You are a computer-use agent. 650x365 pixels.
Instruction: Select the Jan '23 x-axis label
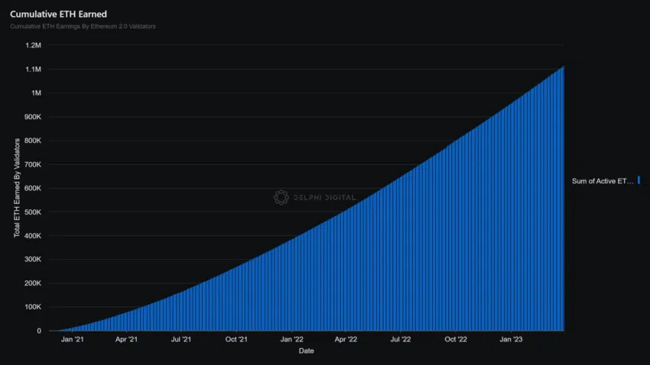(x=511, y=340)
